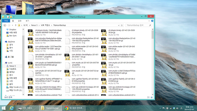Select 홈 그룹 in navigation pane
Screen dimensions: 197x111
pos(11,57)
